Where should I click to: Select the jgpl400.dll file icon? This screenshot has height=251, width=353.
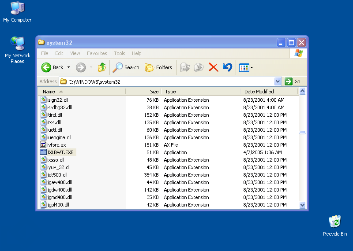click(43, 204)
